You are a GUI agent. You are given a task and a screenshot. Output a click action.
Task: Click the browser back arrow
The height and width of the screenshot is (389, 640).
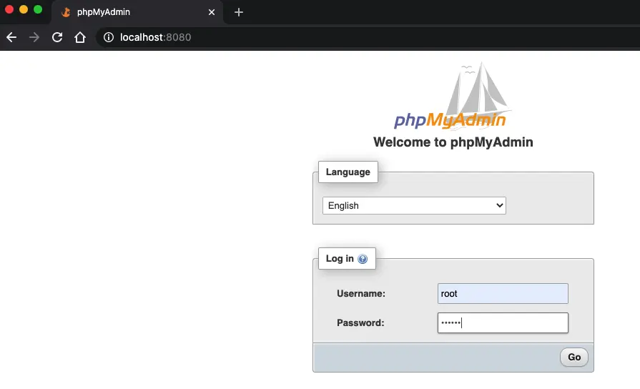(x=11, y=37)
